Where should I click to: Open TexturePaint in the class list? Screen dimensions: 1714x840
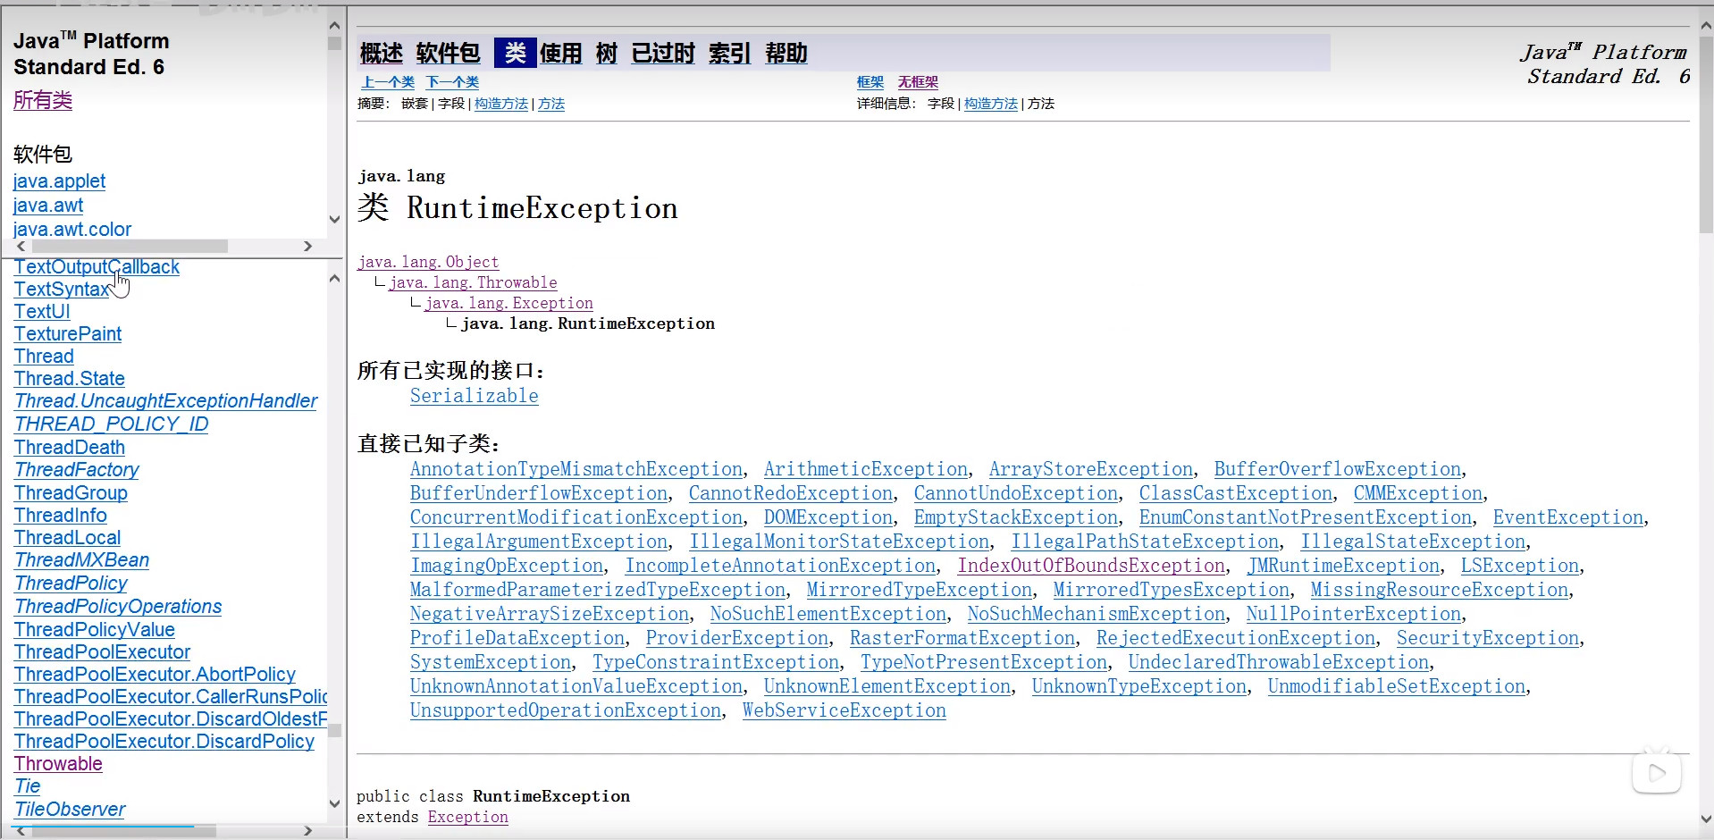tap(68, 334)
